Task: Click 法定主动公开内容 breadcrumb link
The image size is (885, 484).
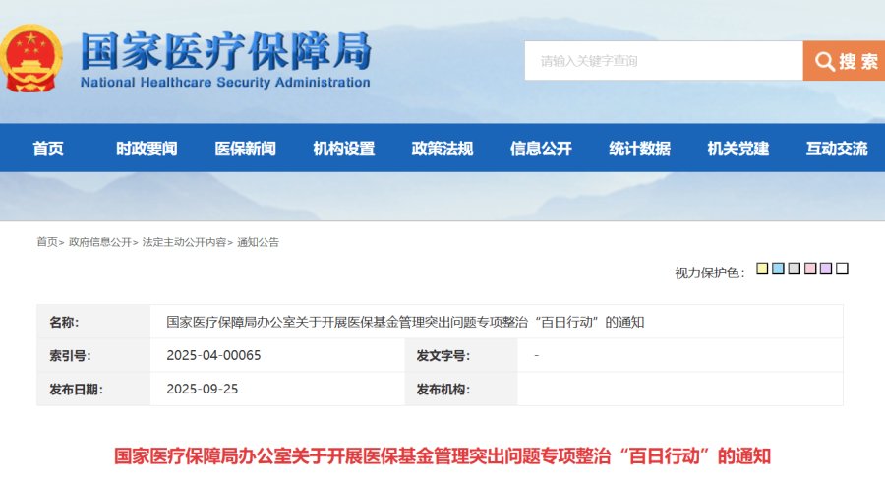Action: (x=184, y=242)
